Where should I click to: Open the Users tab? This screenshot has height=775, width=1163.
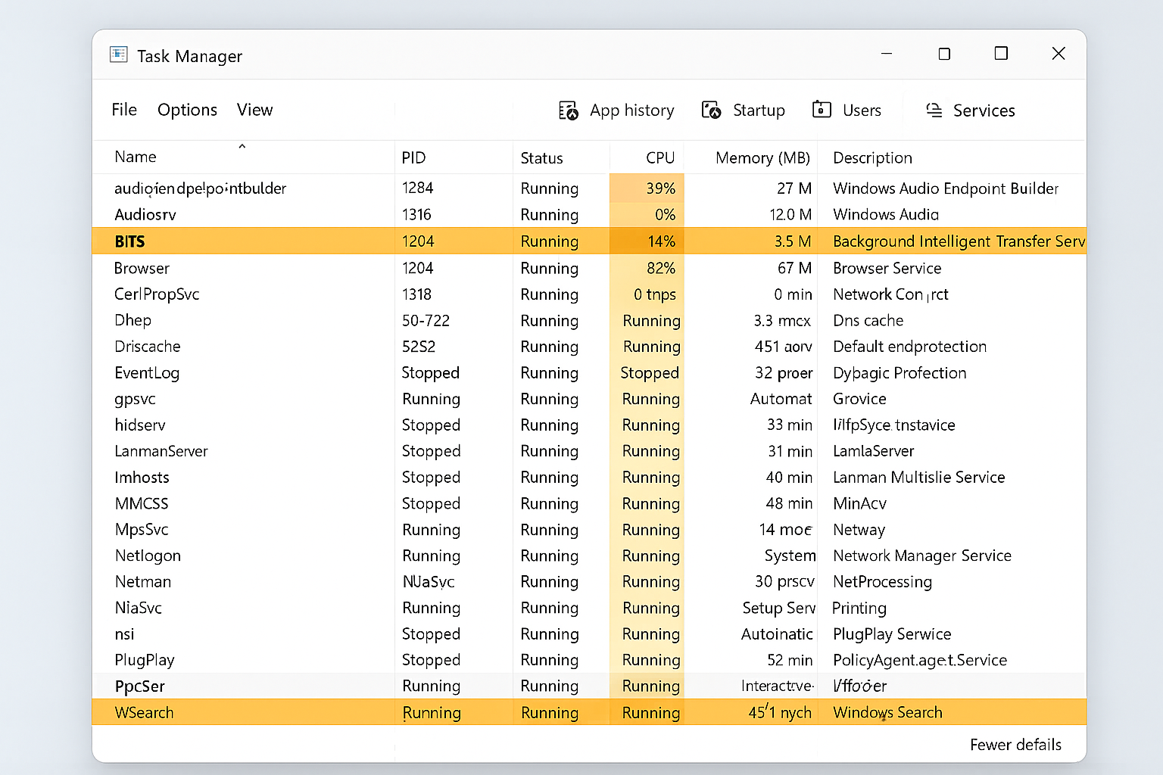coord(847,110)
